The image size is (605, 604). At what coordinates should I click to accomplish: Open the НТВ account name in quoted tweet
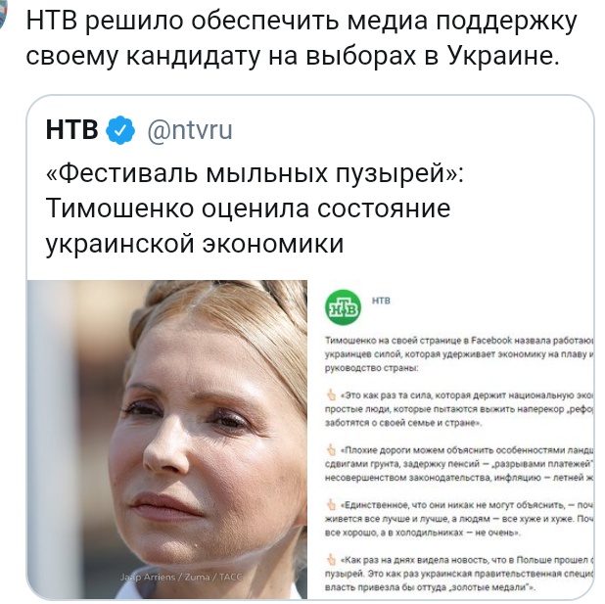point(72,129)
